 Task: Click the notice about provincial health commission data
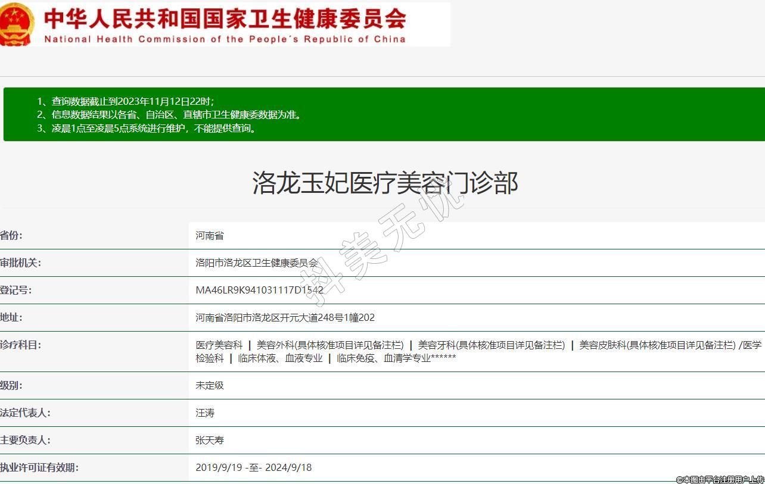pos(169,114)
